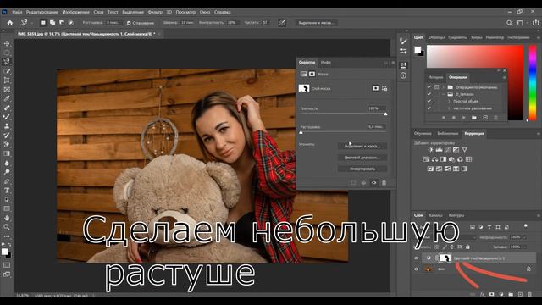Open the Info panel icon in collapsed dock

[403, 75]
